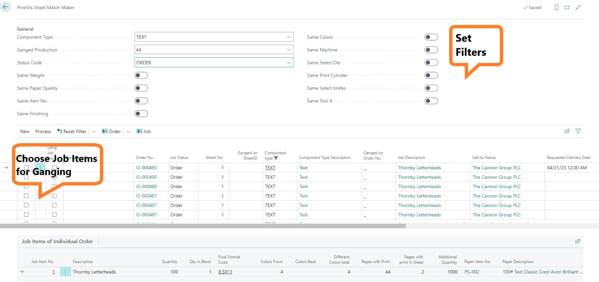The height and width of the screenshot is (282, 599).
Task: Collapse the page with the shrink arrows icon
Action: (x=578, y=7)
